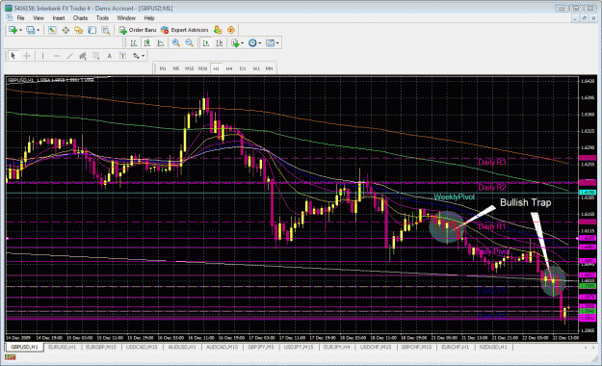Screen dimensions: 602x366
Task: Show the Navigator panel with folder-star icon
Action: pos(79,30)
